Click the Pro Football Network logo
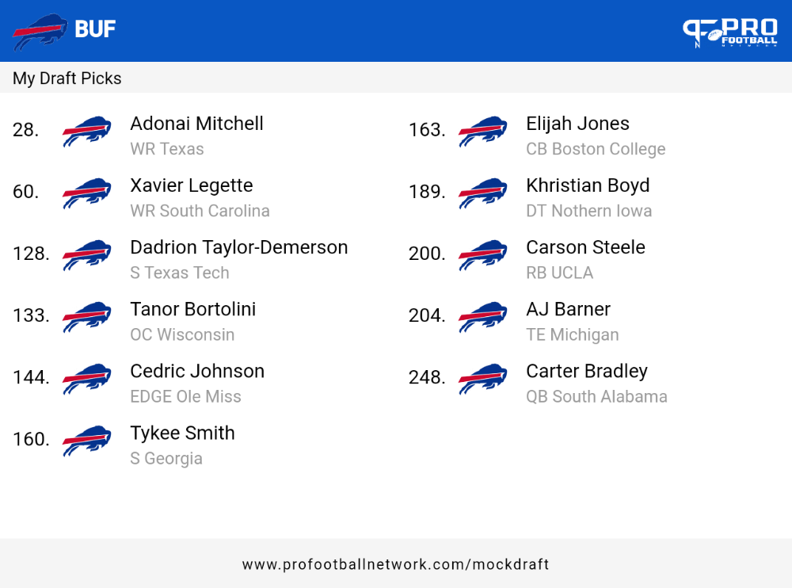Screen dimensions: 792x588 pyautogui.click(x=730, y=32)
